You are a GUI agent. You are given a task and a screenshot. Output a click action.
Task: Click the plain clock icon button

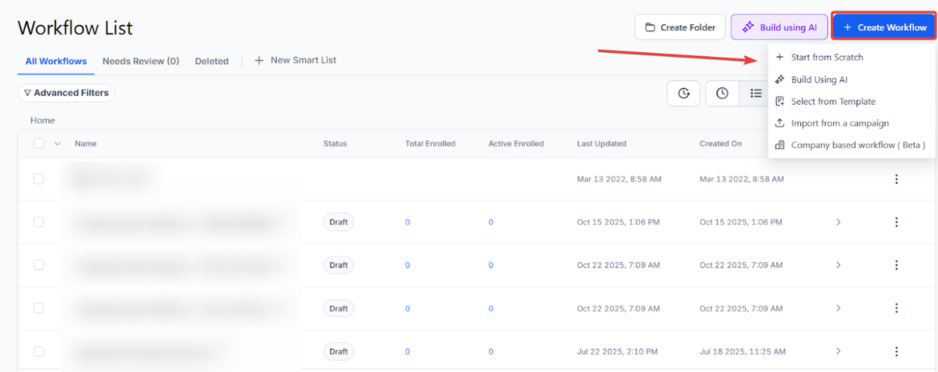click(722, 94)
